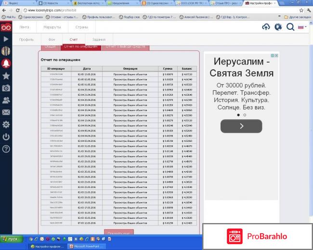Click browser reload button
This screenshot has height=250, width=313.
click(17, 11)
